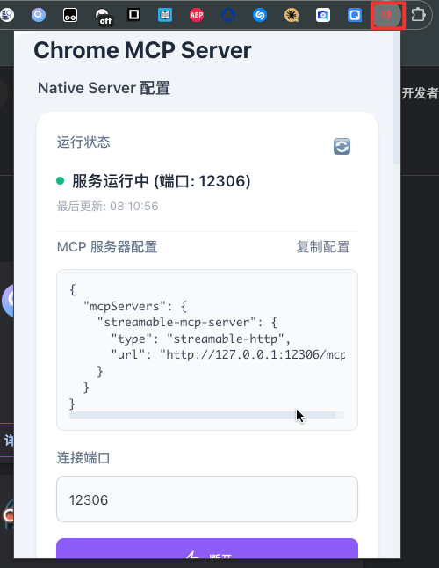Click the green running status dot
Viewport: 439px width, 568px height.
(x=61, y=181)
